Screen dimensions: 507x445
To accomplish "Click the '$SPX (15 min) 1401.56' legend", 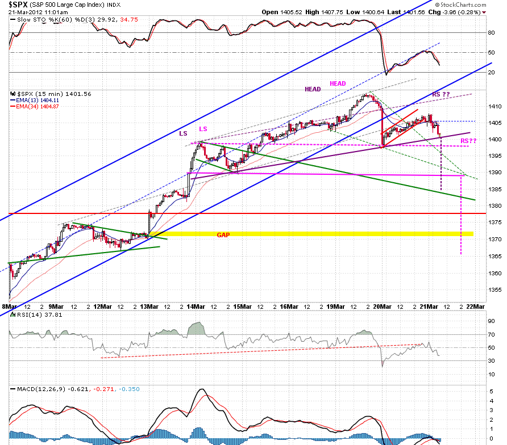I will [54, 94].
